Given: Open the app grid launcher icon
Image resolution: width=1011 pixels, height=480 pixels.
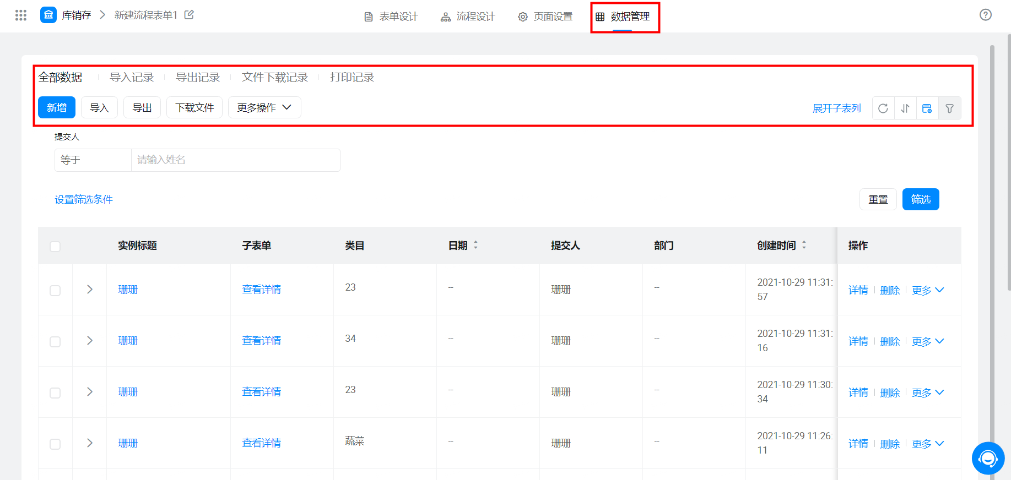Looking at the screenshot, I should [x=21, y=15].
